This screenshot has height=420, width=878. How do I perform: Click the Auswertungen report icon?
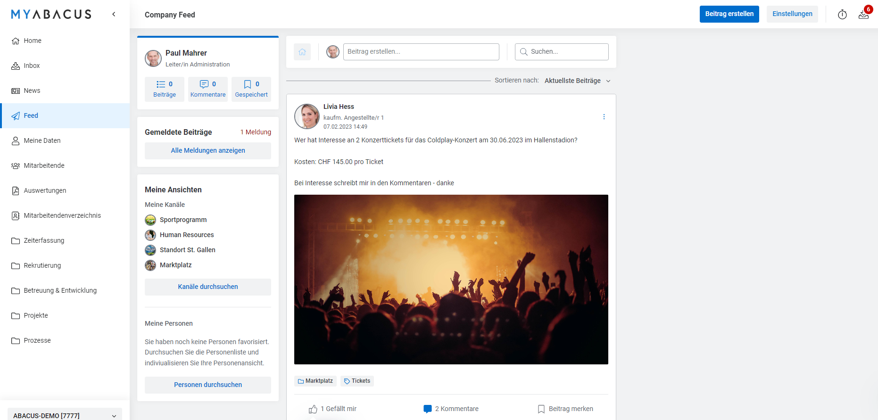point(16,190)
